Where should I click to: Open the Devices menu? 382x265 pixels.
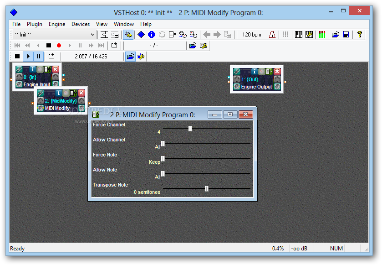pos(81,24)
